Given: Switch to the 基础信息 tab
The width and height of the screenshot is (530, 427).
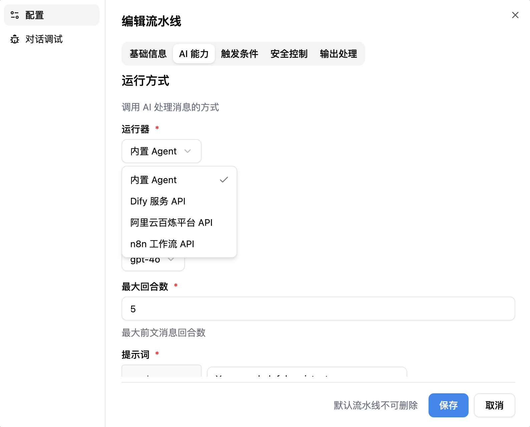Looking at the screenshot, I should (148, 54).
